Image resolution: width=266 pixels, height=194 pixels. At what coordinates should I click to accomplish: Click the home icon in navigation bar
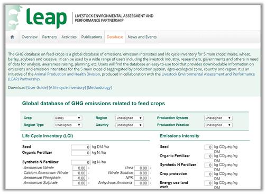coord(12,37)
